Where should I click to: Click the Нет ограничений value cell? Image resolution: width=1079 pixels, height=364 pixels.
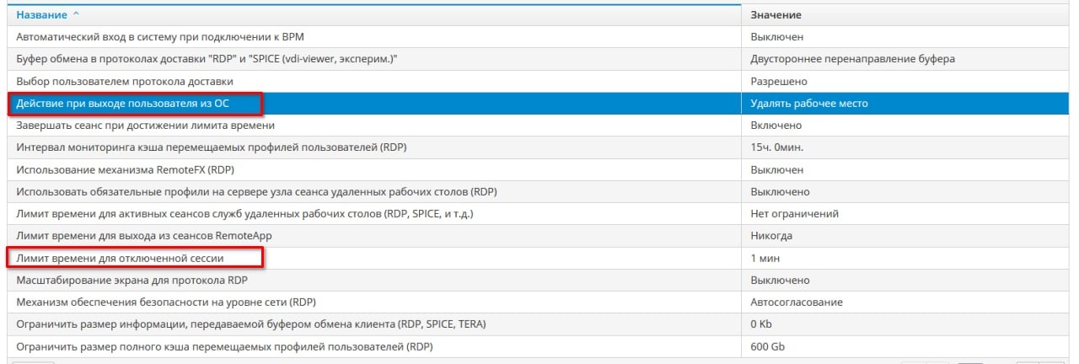[x=794, y=214]
